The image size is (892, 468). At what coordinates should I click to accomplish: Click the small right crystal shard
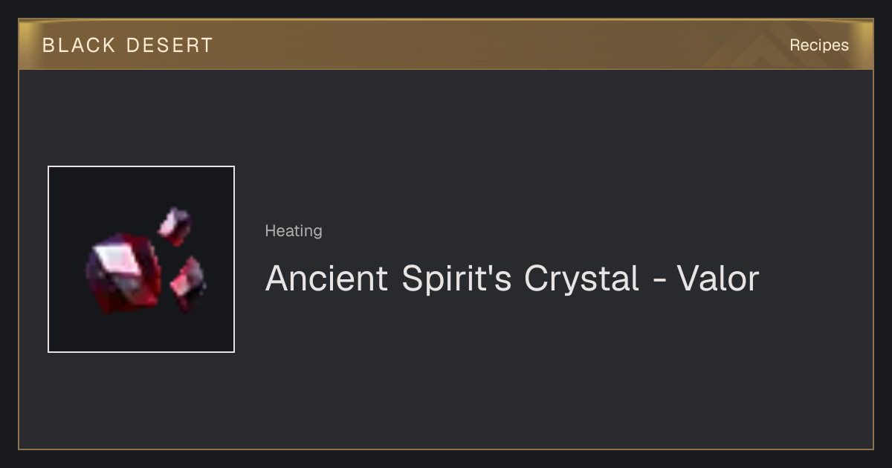pyautogui.click(x=188, y=283)
